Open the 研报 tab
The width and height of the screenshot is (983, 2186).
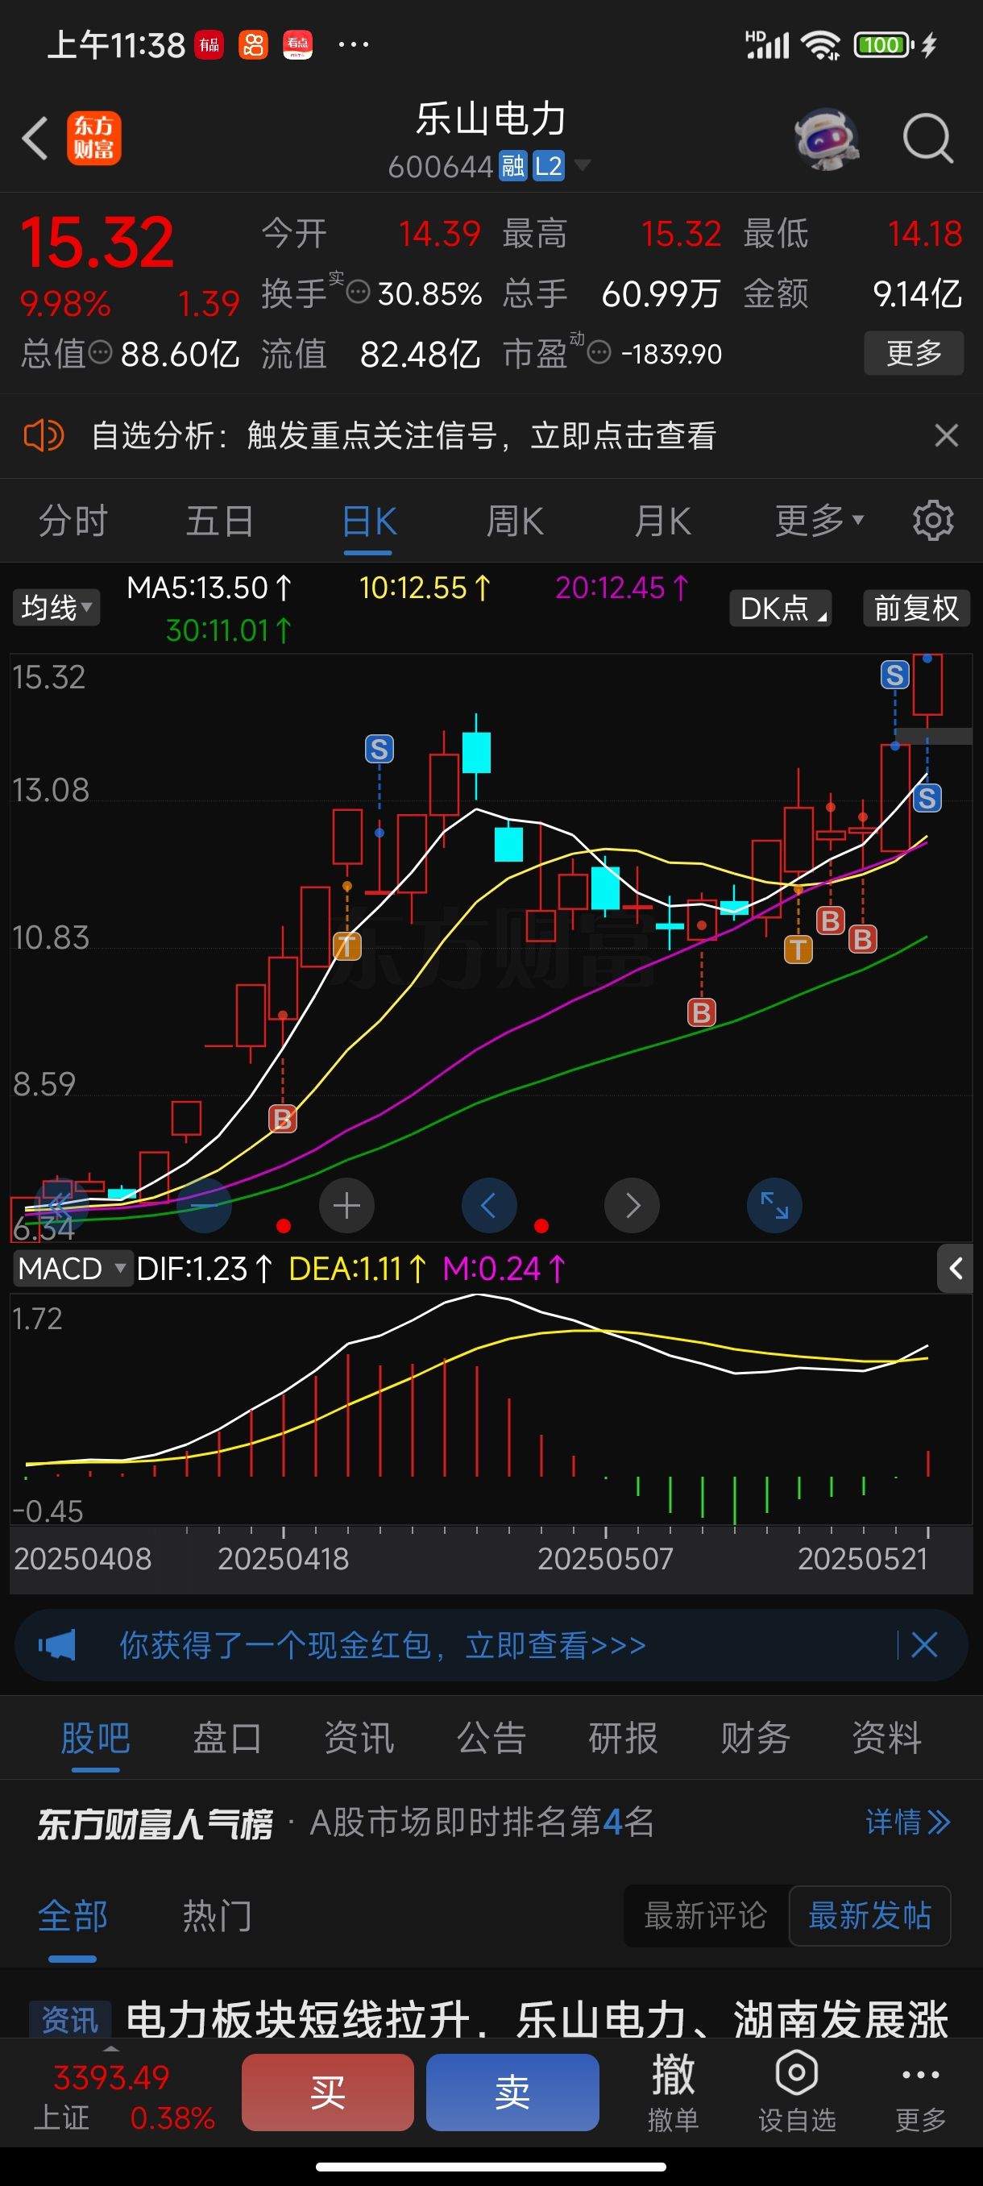[624, 1737]
